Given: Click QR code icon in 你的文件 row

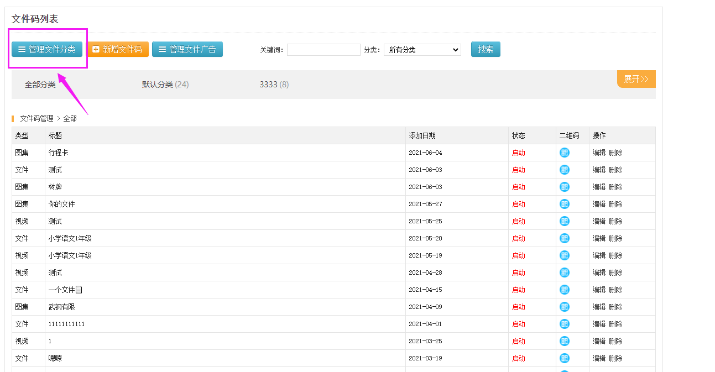Looking at the screenshot, I should [x=564, y=204].
